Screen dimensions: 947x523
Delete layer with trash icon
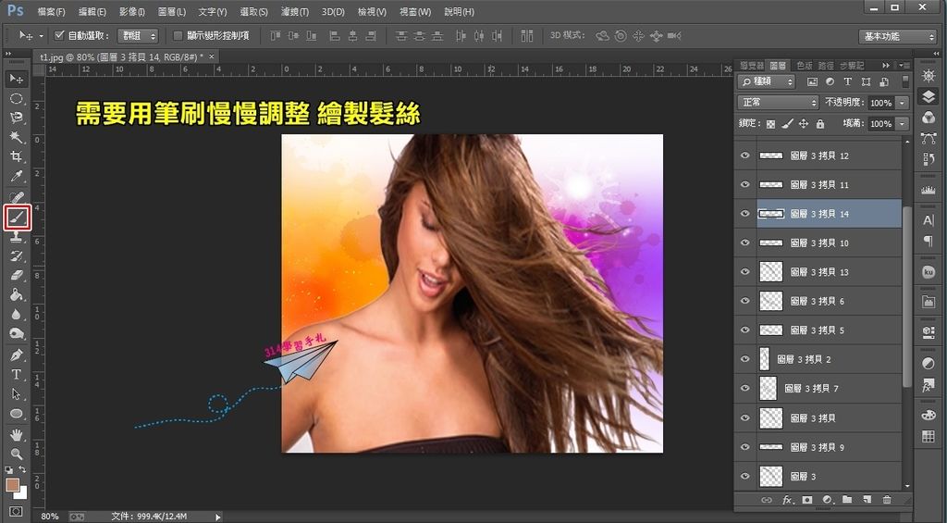(887, 500)
